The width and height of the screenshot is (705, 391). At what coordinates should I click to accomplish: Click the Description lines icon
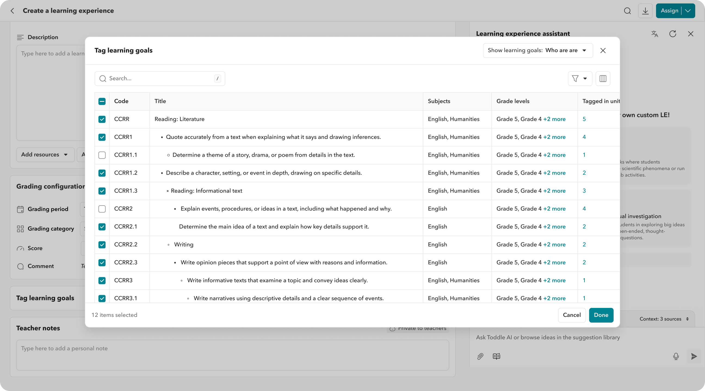pos(20,37)
